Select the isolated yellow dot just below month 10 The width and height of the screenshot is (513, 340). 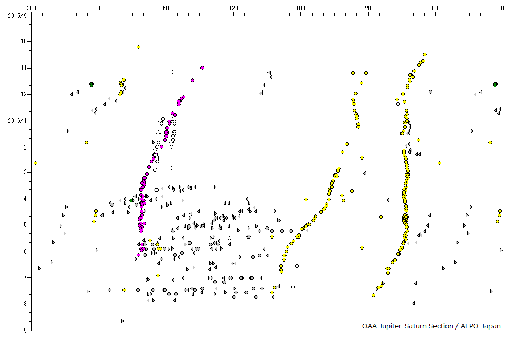[138, 47]
